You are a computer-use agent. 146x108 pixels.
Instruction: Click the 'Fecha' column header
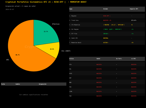[3, 84]
